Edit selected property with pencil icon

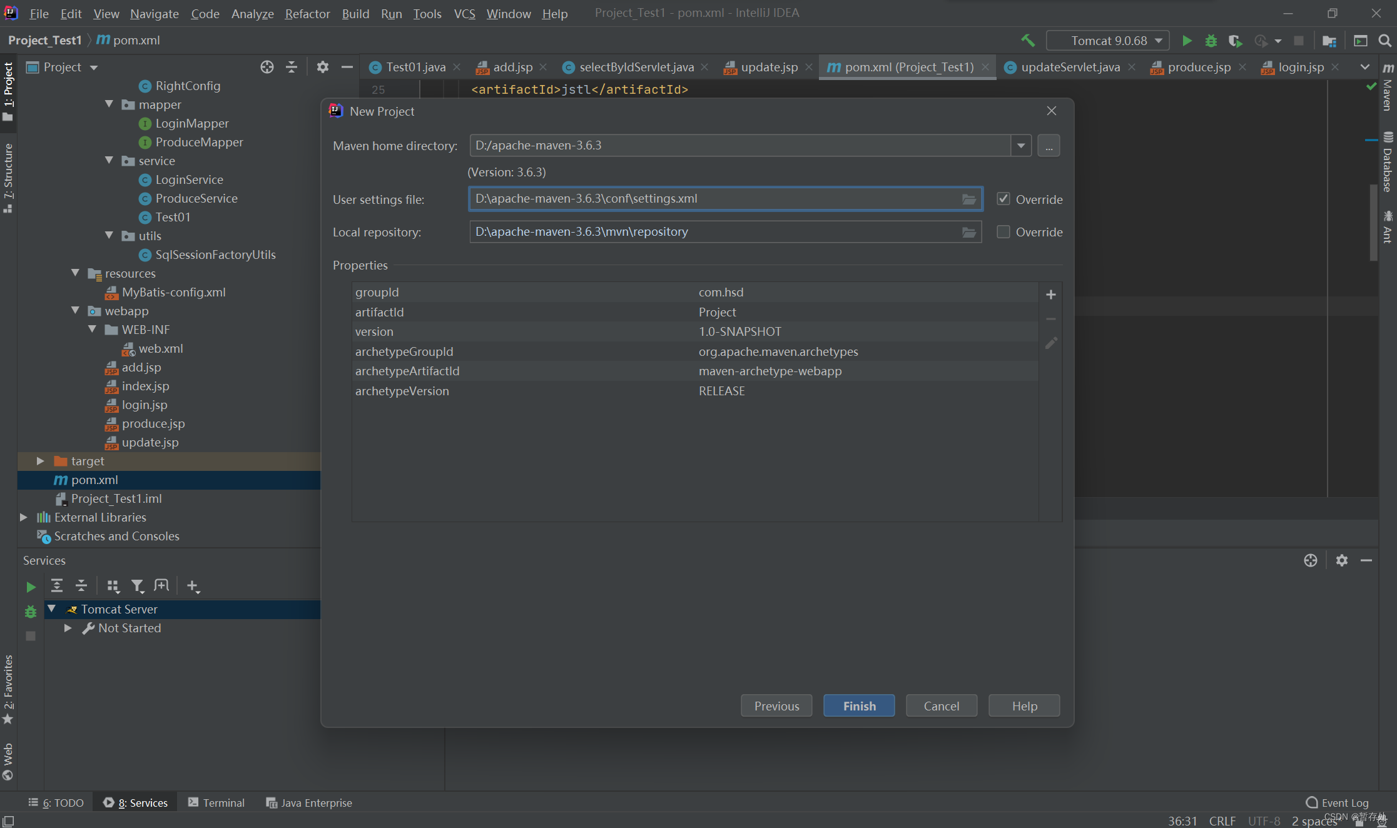coord(1051,343)
